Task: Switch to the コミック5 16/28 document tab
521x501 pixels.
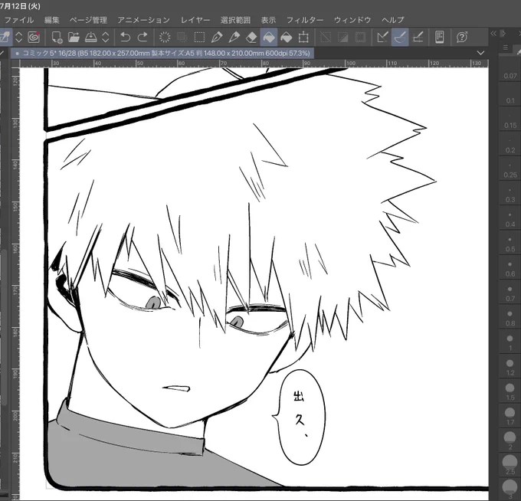Action: [x=162, y=53]
